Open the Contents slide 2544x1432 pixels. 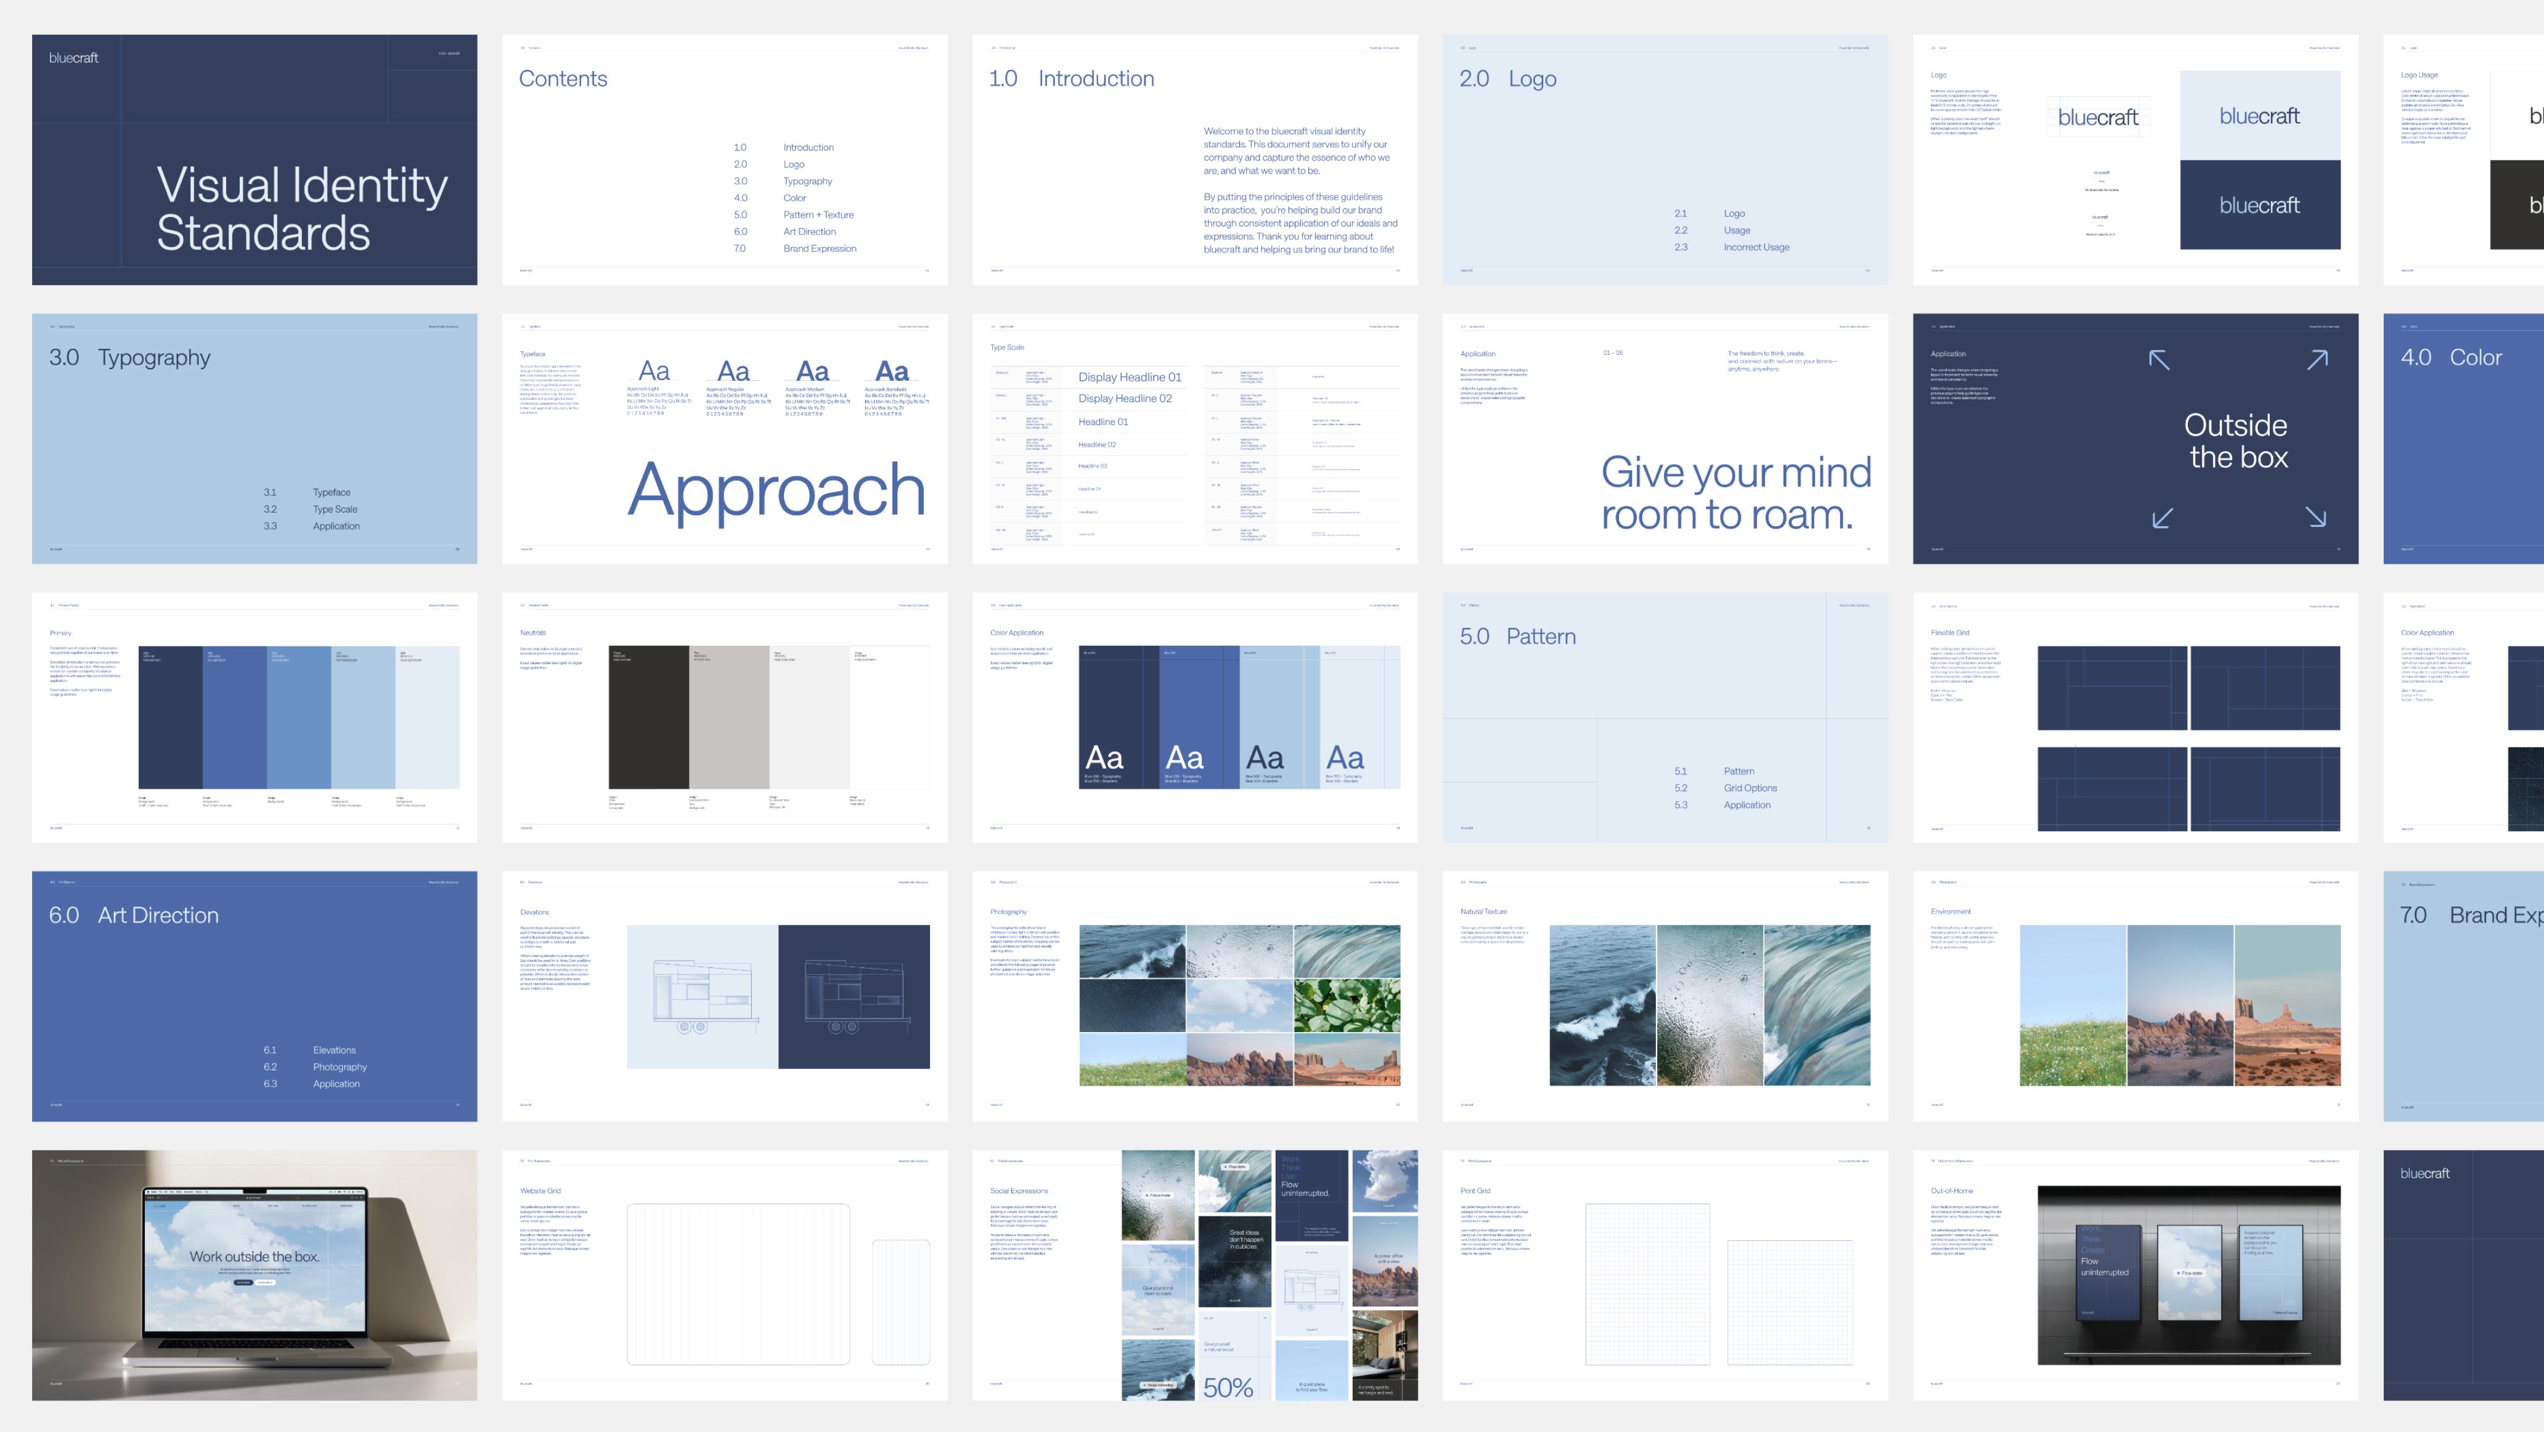click(724, 160)
